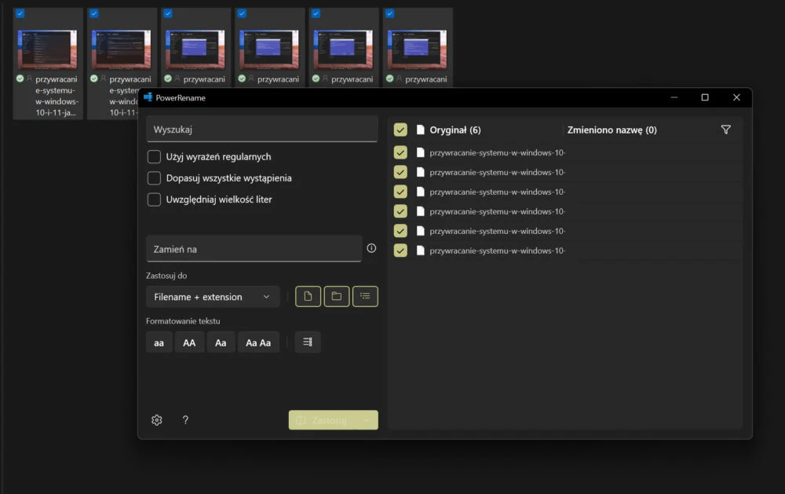Click the enumerate items icon button
Screen dimensions: 785x494
point(308,342)
